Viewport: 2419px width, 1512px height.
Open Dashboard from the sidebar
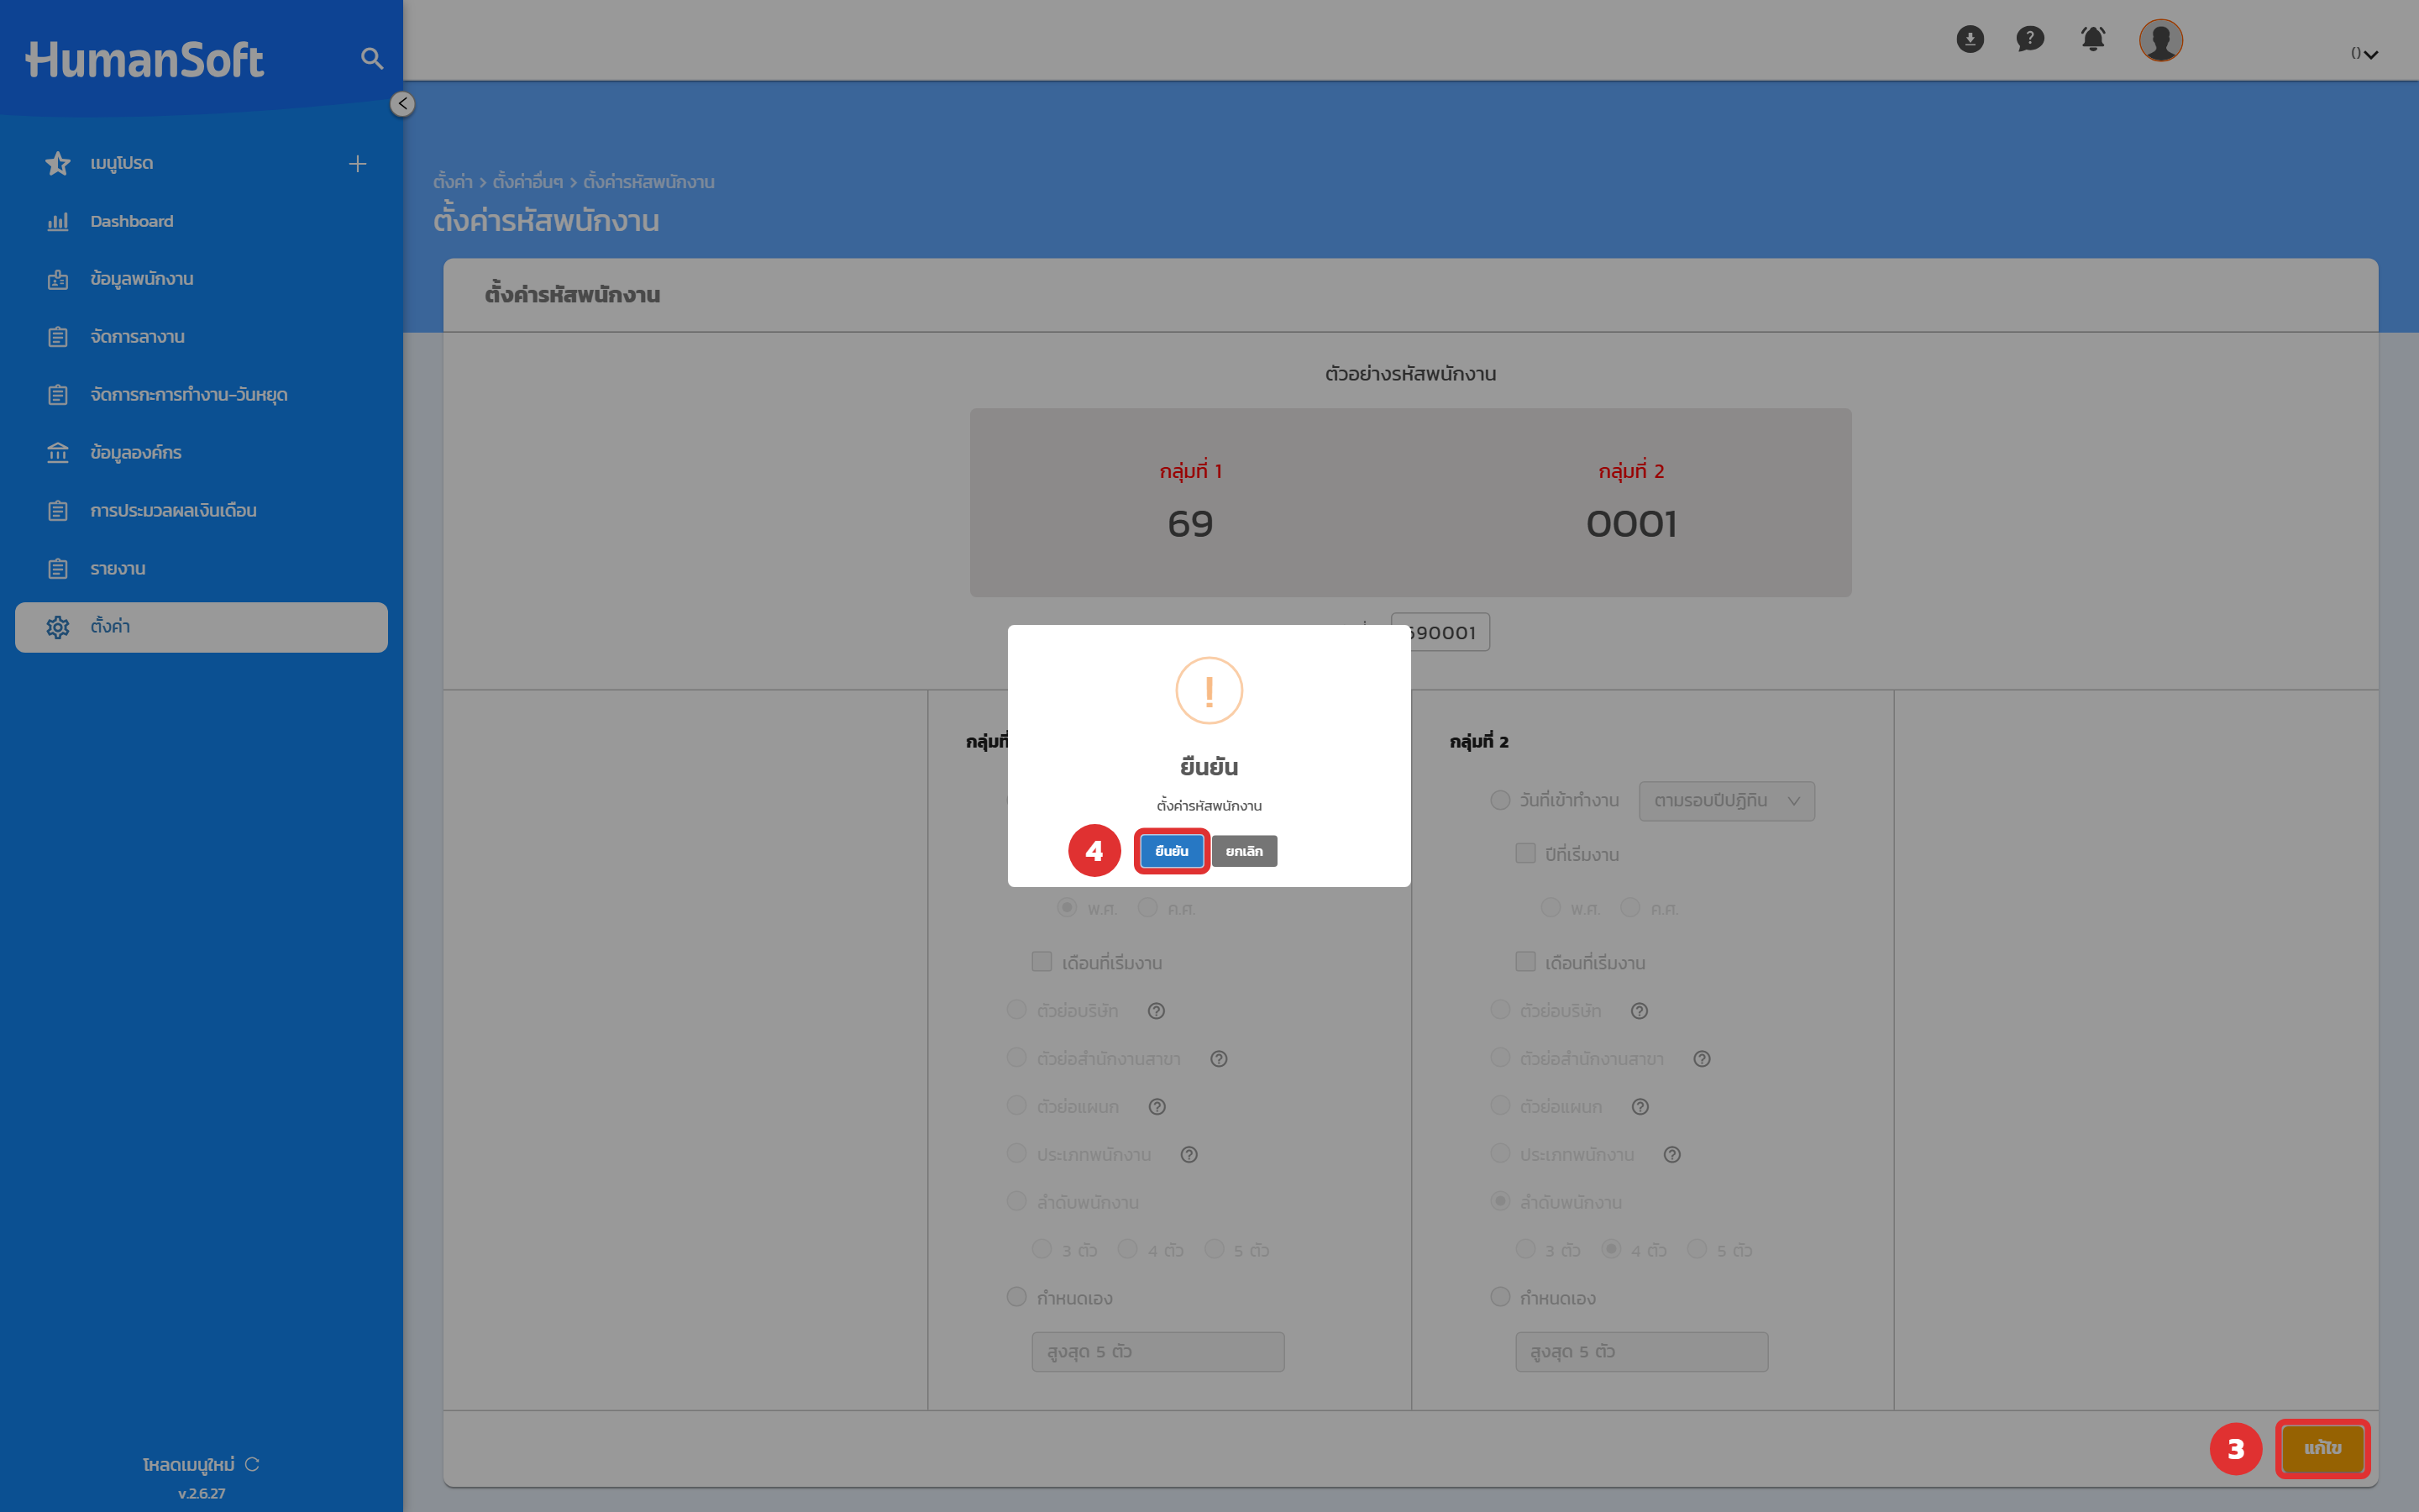point(201,221)
